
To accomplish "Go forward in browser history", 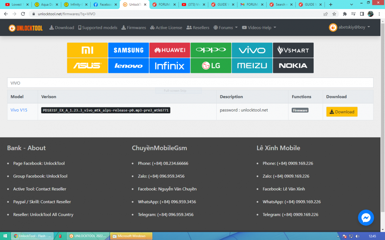I will (x=14, y=14).
